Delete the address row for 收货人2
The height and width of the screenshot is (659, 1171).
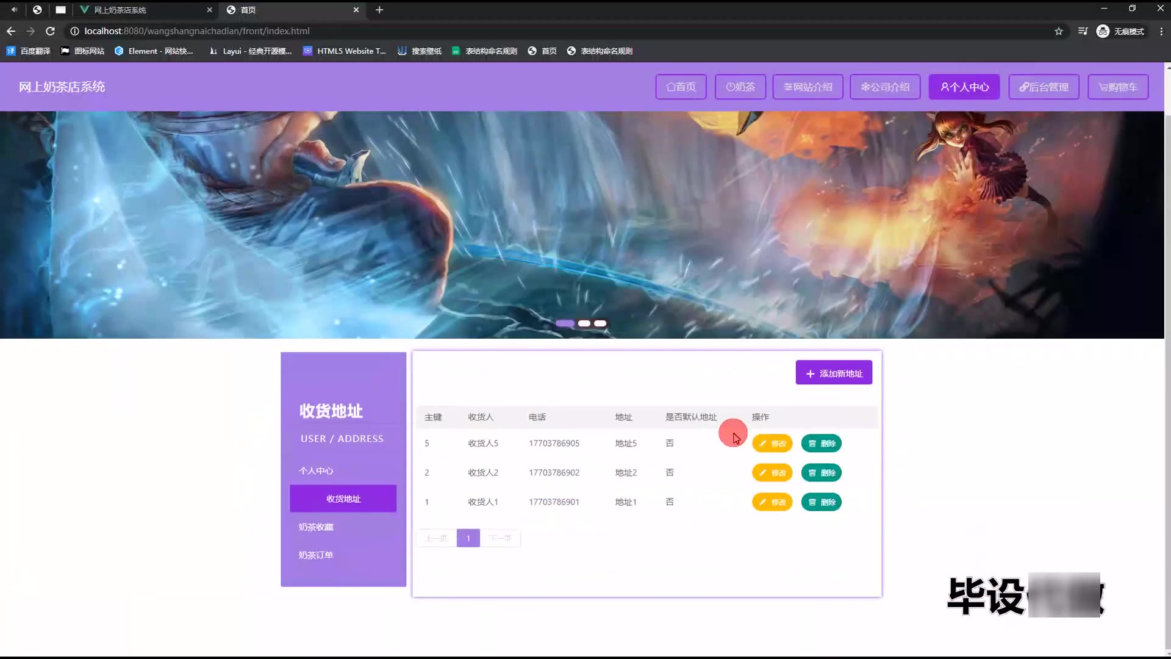point(822,473)
